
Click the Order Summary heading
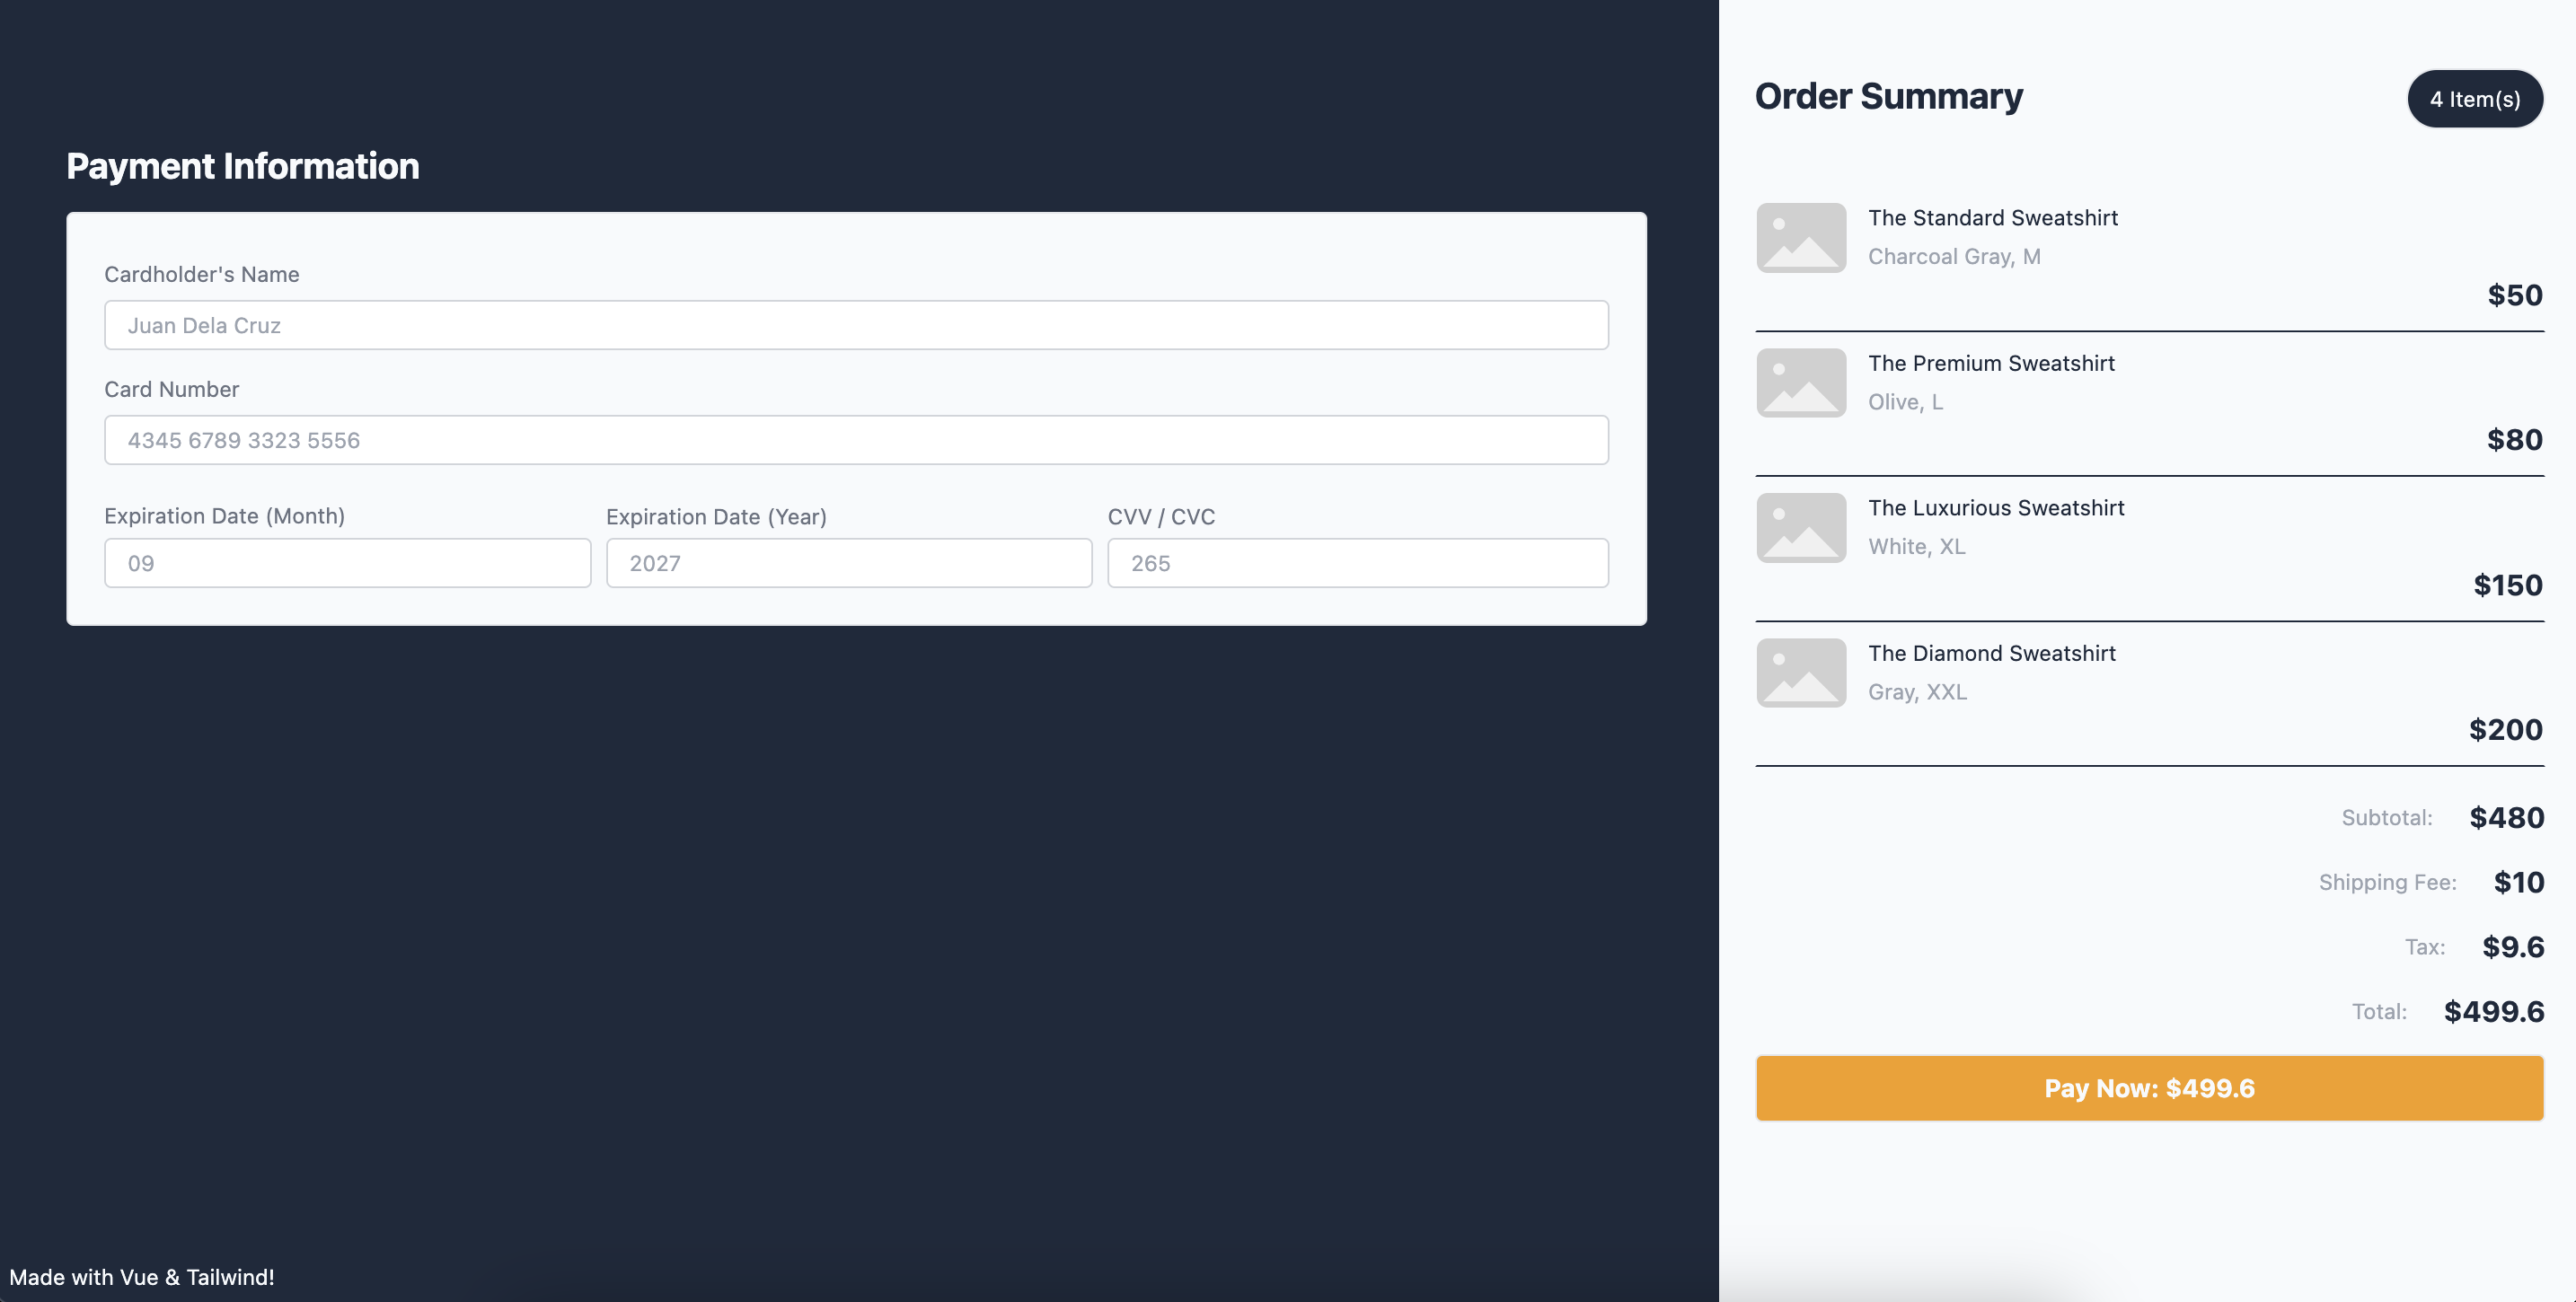click(1888, 96)
